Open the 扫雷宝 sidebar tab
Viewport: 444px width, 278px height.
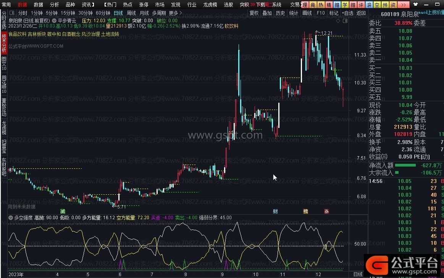[x=4, y=146]
